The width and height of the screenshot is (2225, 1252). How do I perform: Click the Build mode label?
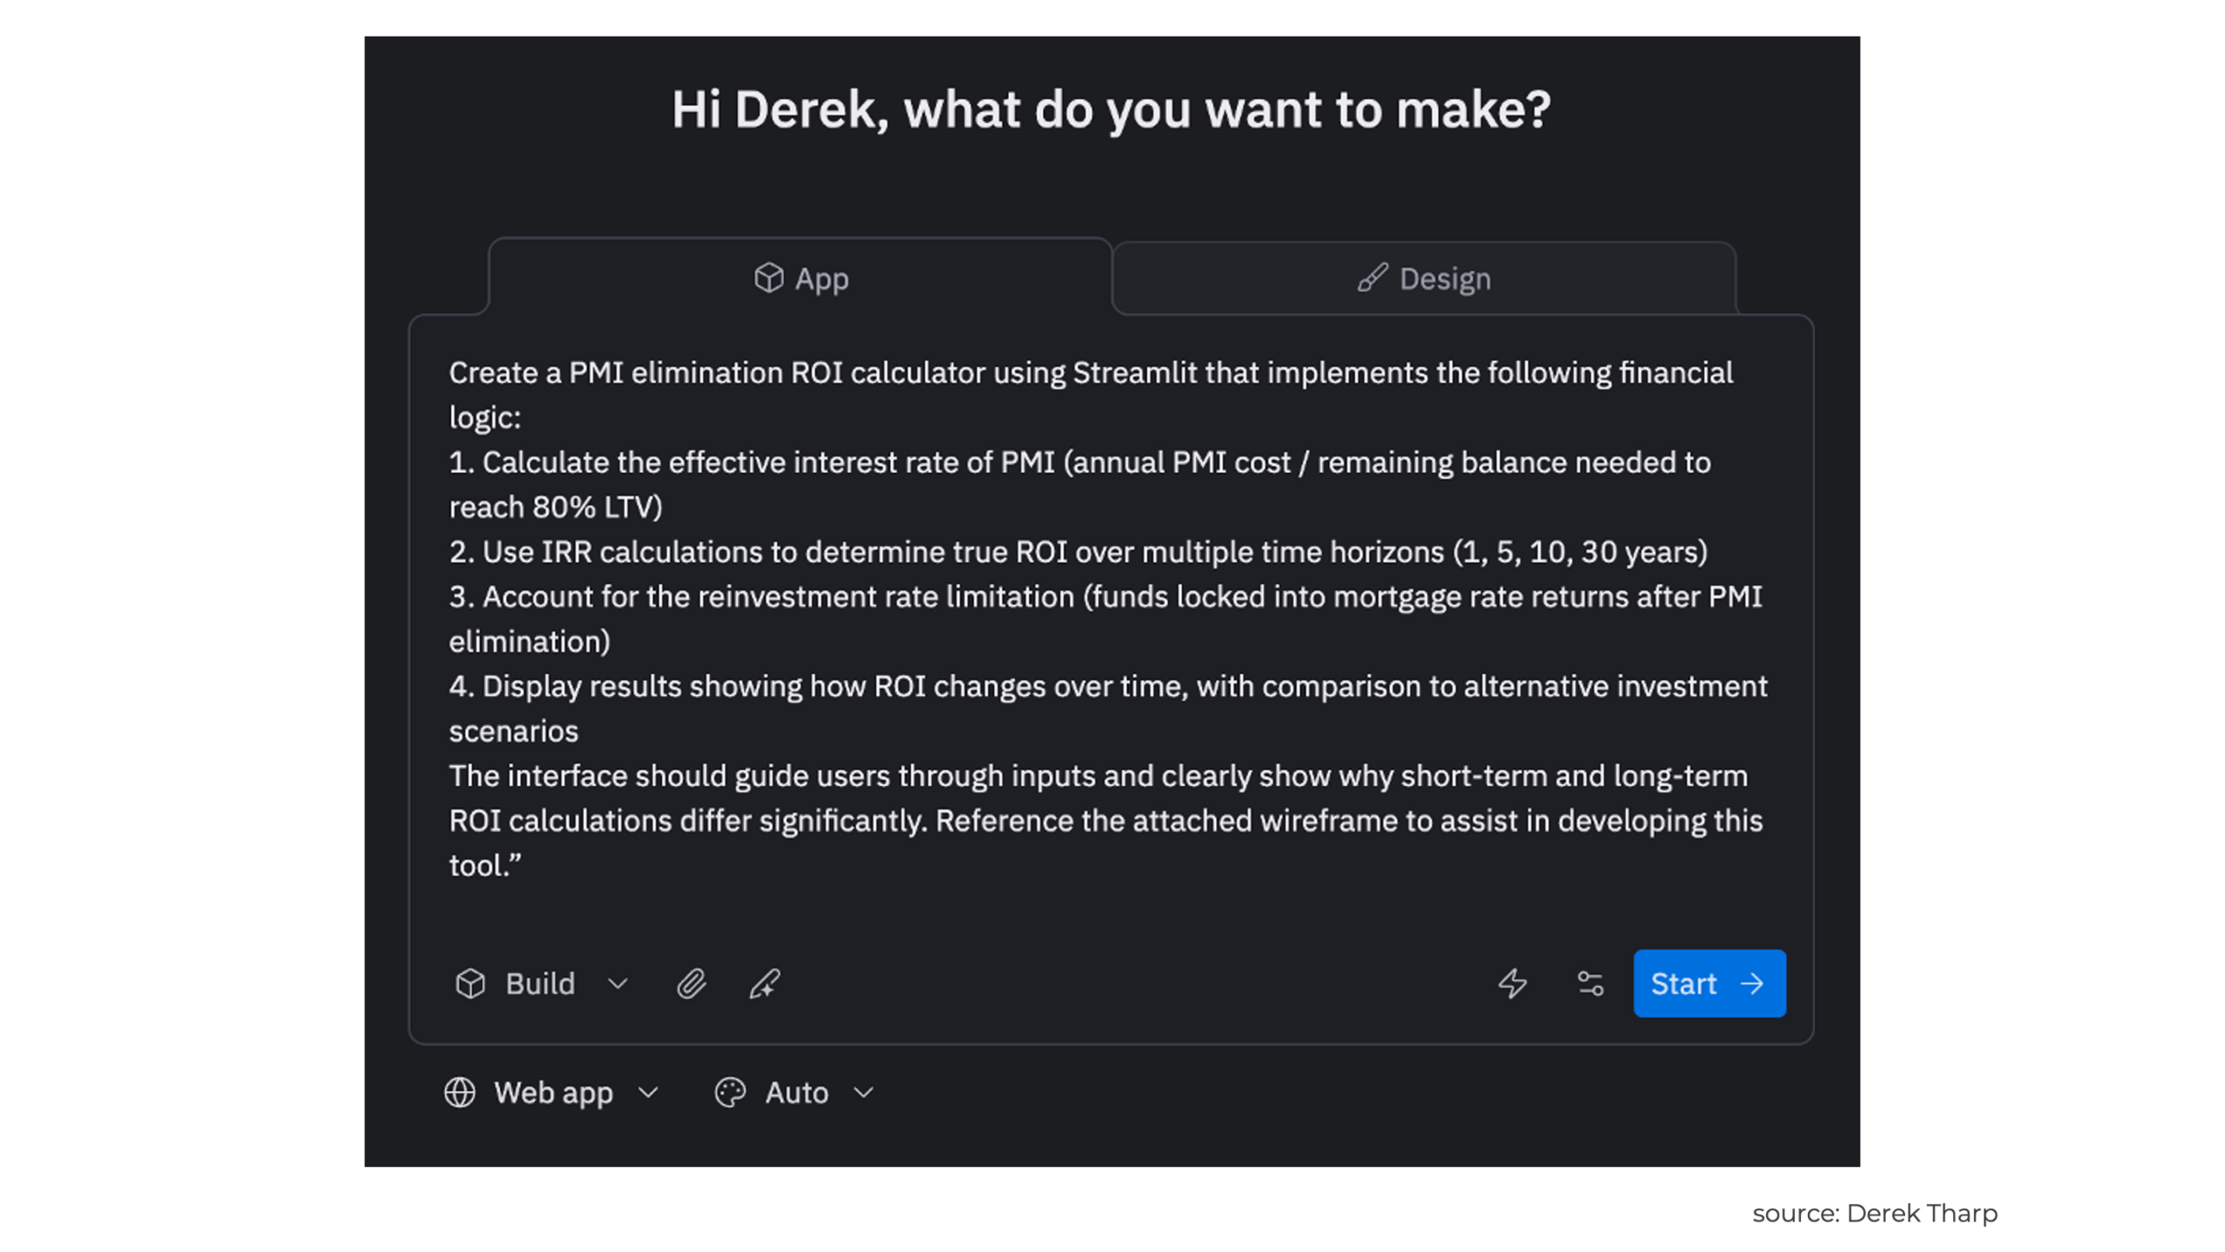540,983
